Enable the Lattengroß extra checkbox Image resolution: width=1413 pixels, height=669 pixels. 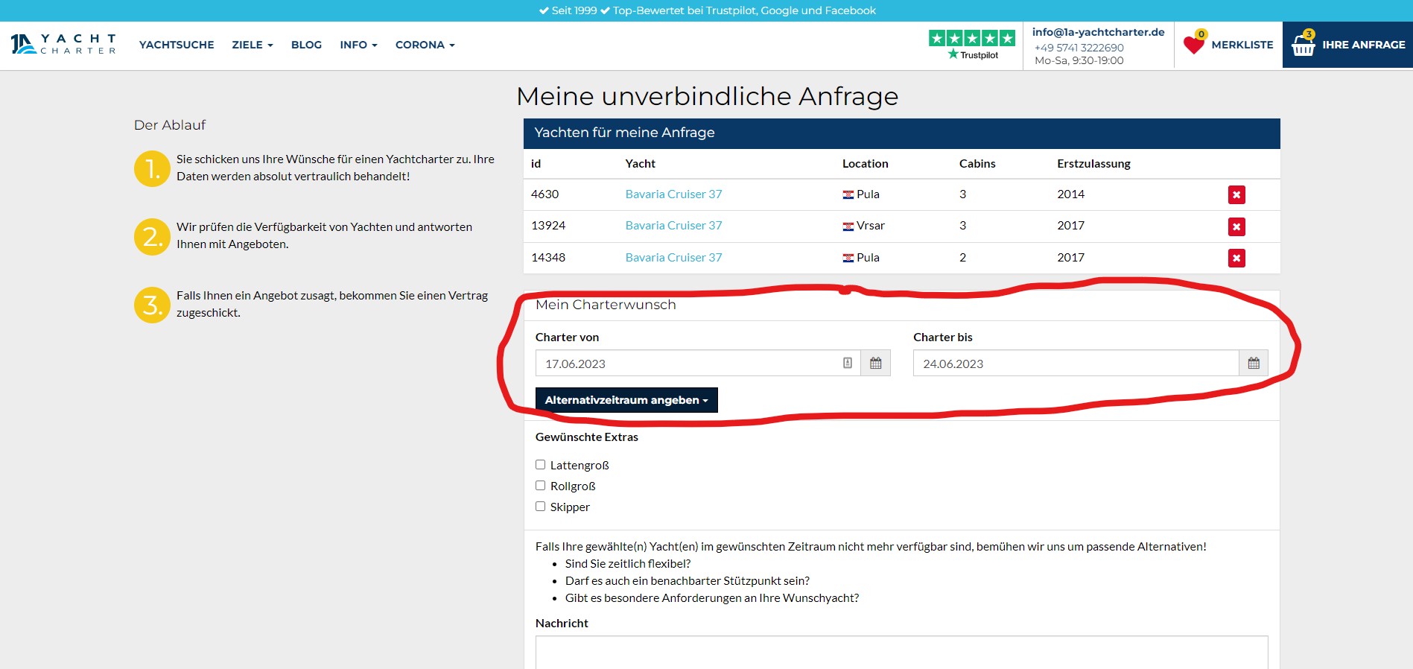click(x=541, y=465)
